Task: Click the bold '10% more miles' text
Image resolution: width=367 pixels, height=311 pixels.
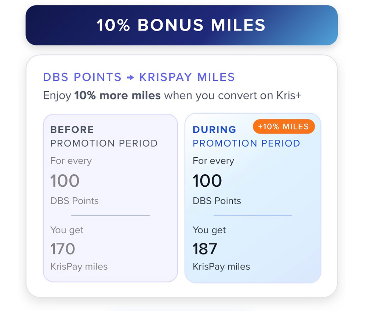Action: [117, 96]
